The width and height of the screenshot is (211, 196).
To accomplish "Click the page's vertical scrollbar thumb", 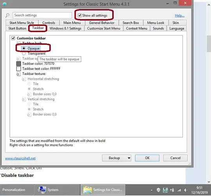I will click(209, 44).
